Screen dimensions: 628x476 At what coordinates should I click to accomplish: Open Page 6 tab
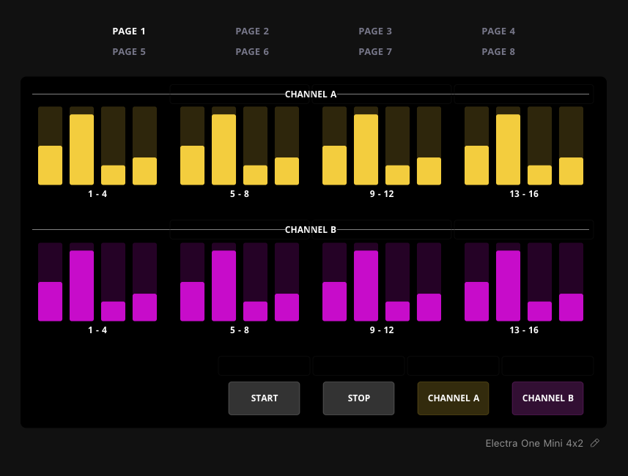[x=252, y=52]
